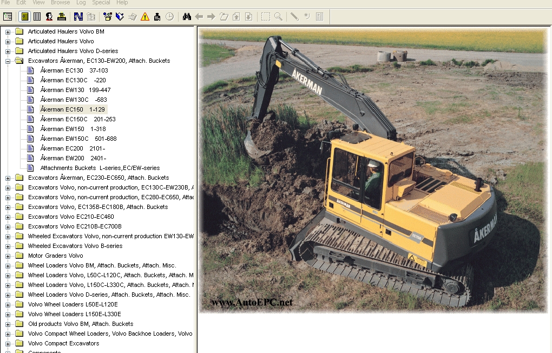Screen dimensions: 552x353
Task: Expand Volvo Wheel Loaders L50E-L120E folder
Action: [x=8, y=305]
